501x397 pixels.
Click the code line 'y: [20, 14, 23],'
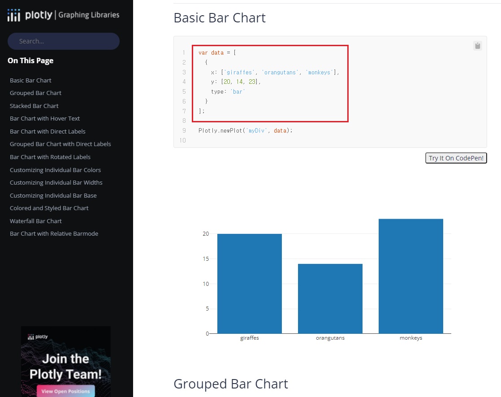[236, 82]
